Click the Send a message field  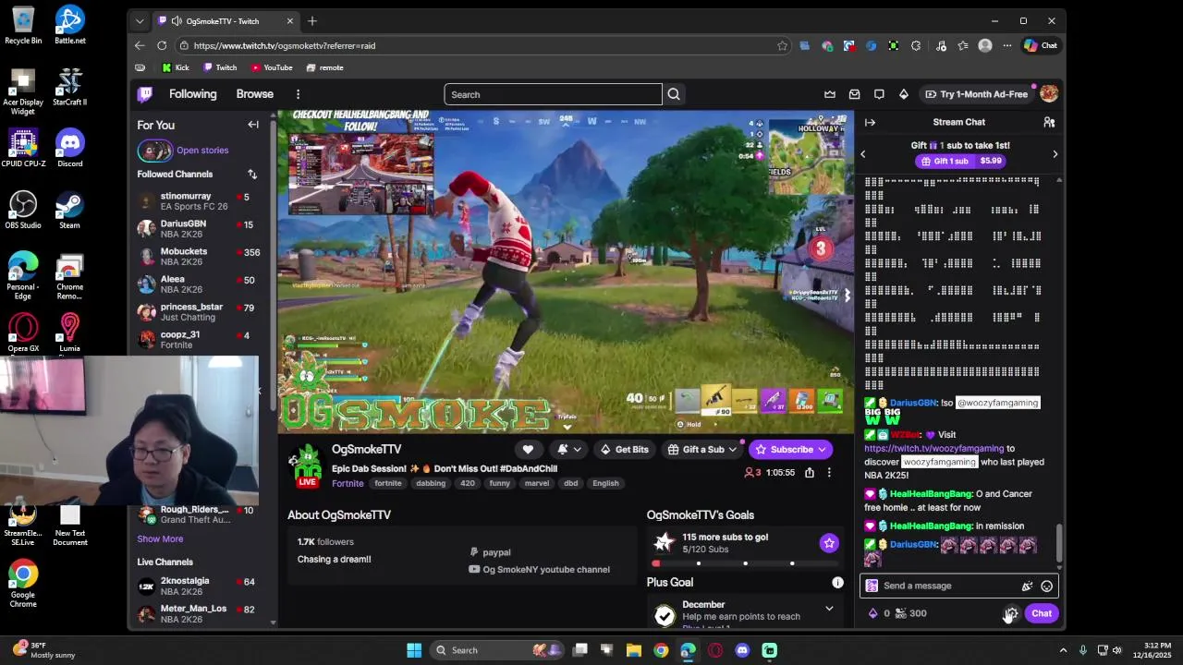point(958,586)
